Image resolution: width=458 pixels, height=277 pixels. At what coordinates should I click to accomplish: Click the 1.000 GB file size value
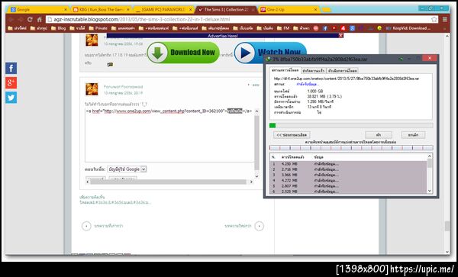coord(315,92)
